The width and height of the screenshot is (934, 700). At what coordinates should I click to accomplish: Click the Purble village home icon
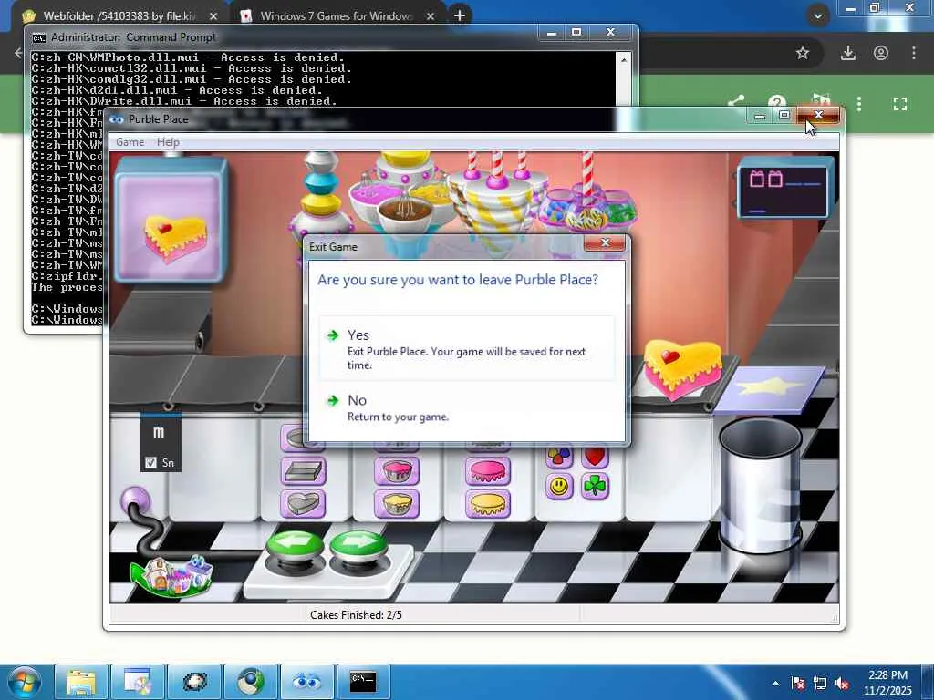[172, 574]
